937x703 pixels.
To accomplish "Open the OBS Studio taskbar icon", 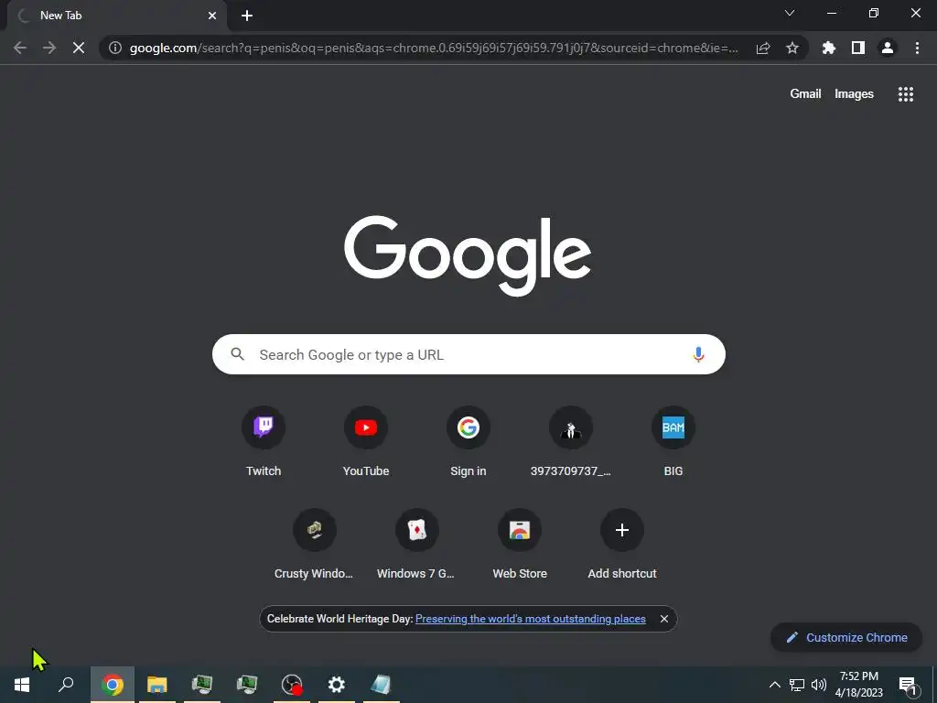I will click(292, 685).
